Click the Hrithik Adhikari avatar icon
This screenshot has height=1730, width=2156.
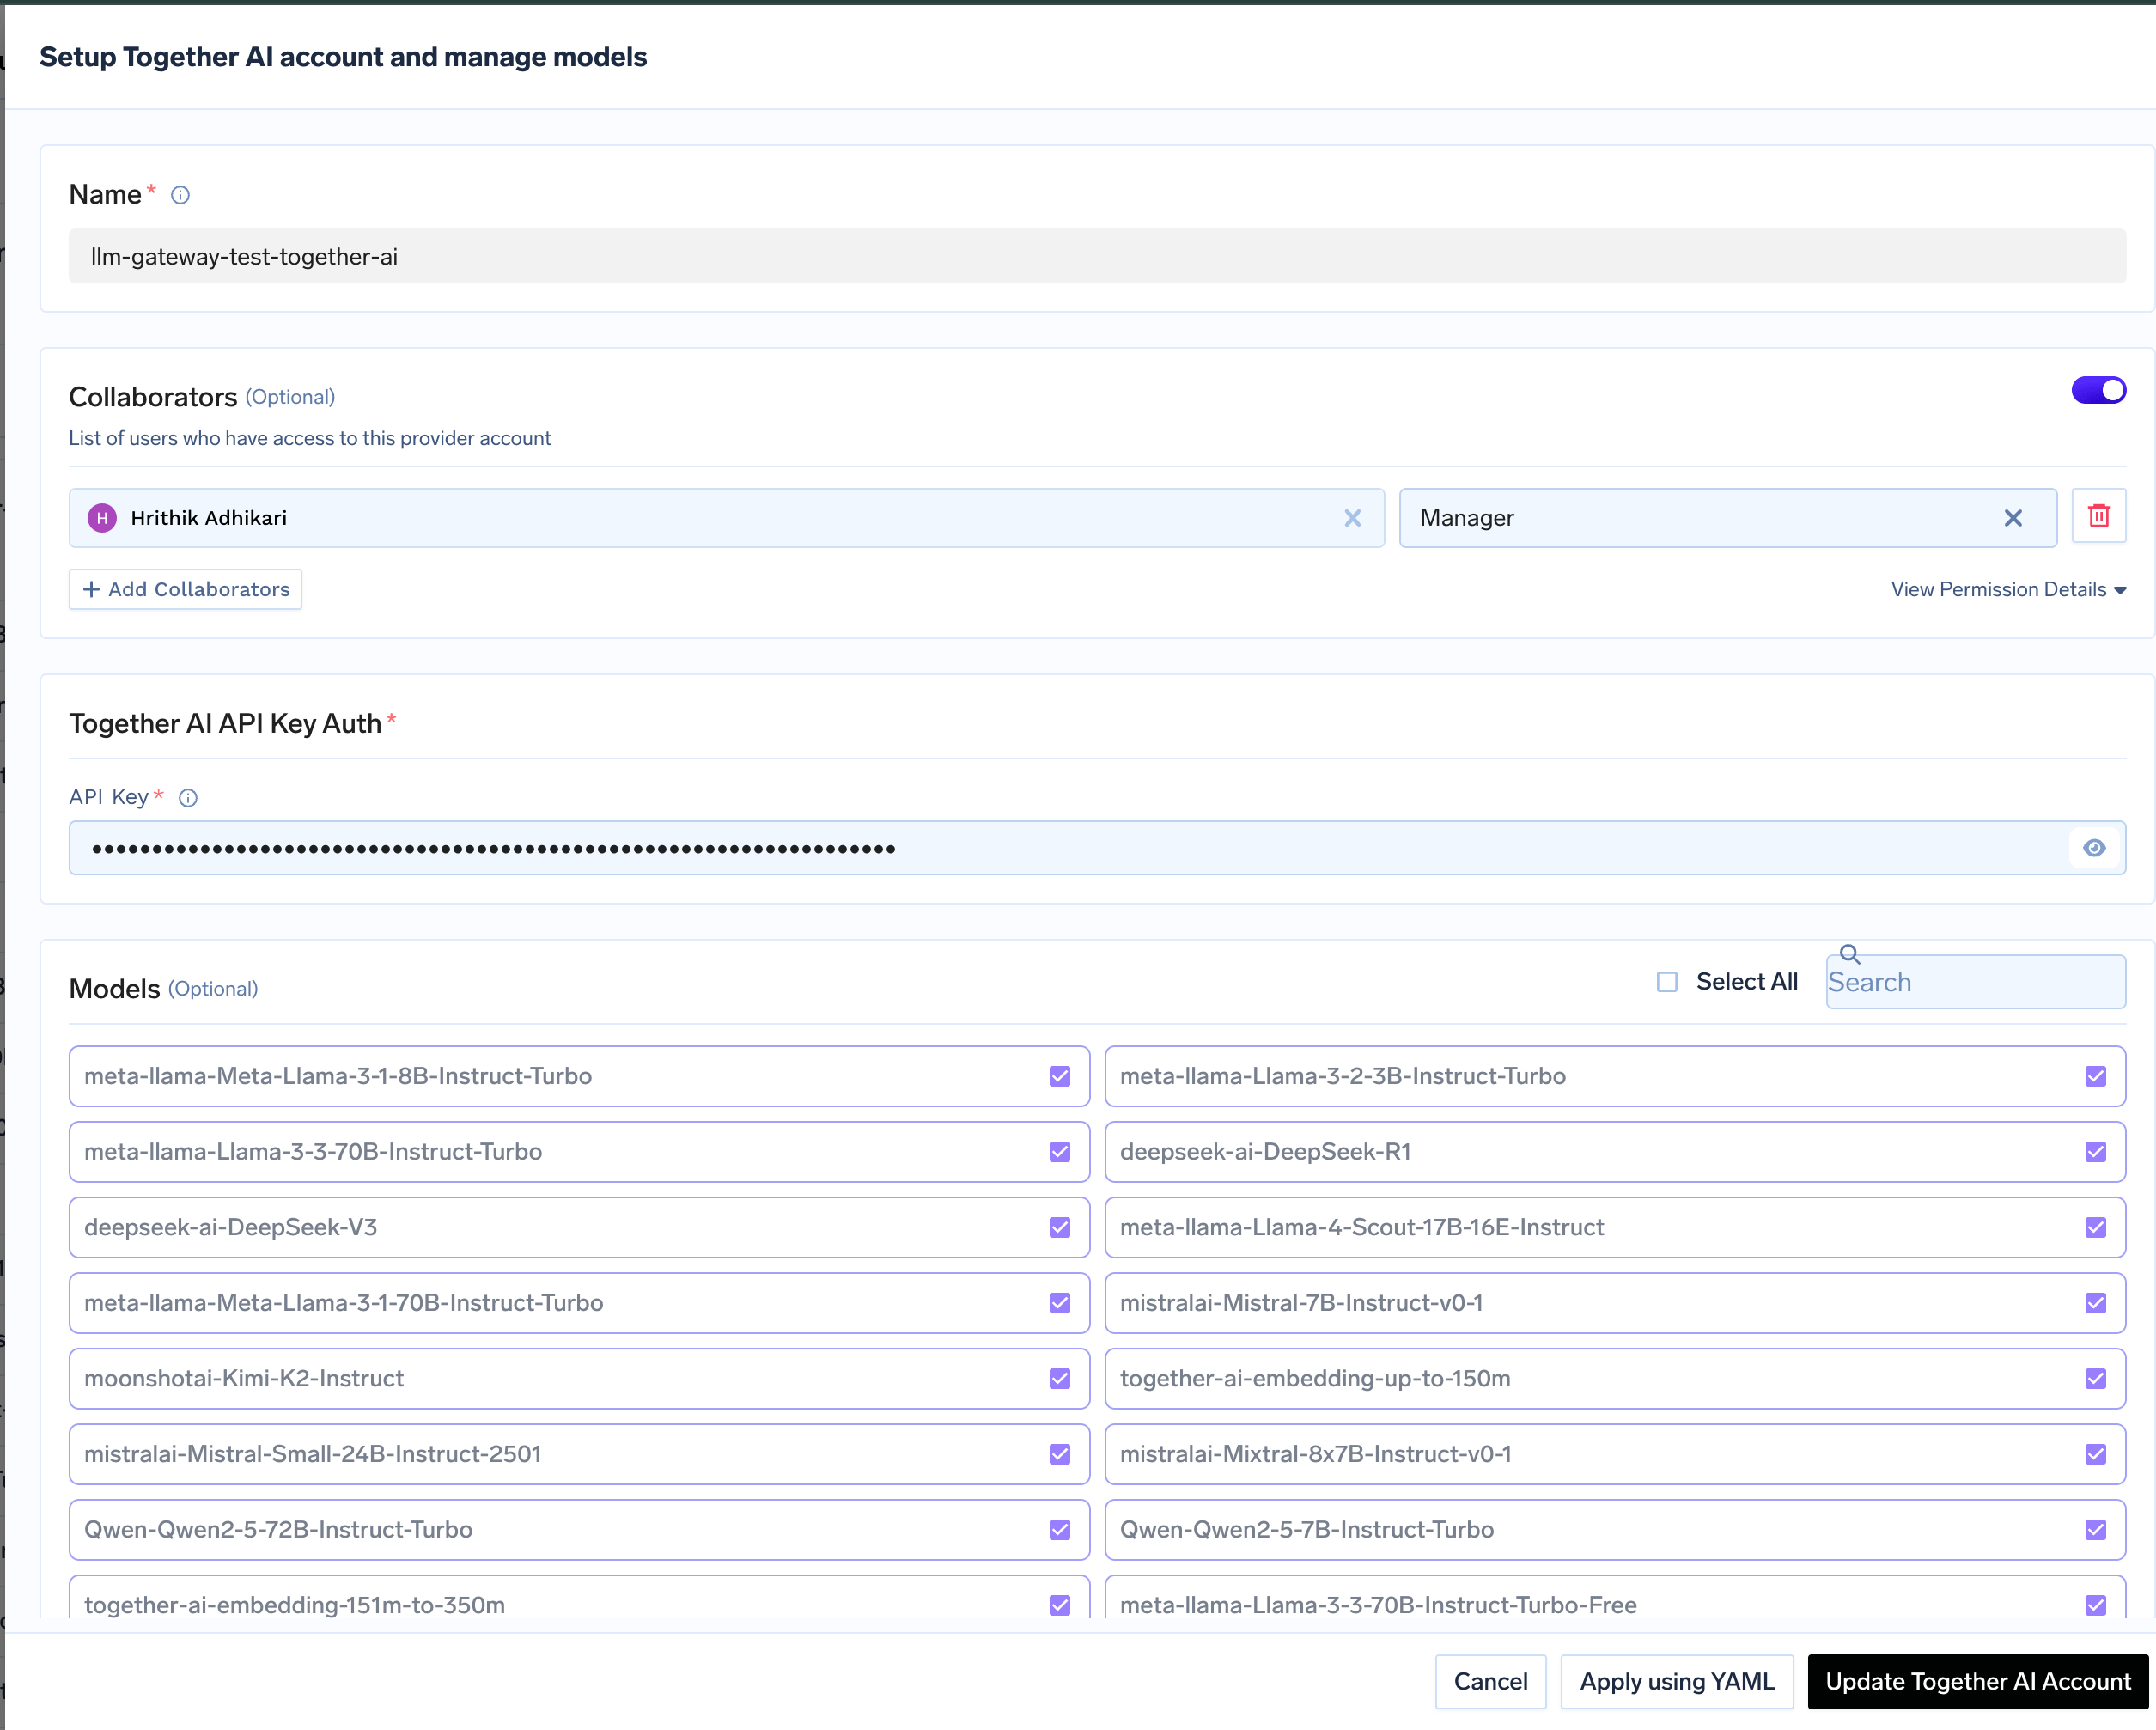coord(102,518)
